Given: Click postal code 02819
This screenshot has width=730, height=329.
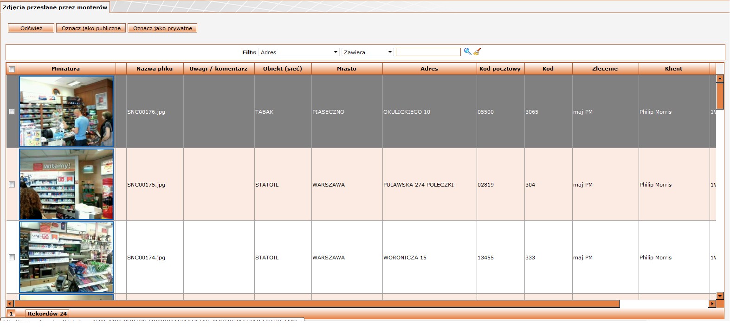Looking at the screenshot, I should (485, 185).
